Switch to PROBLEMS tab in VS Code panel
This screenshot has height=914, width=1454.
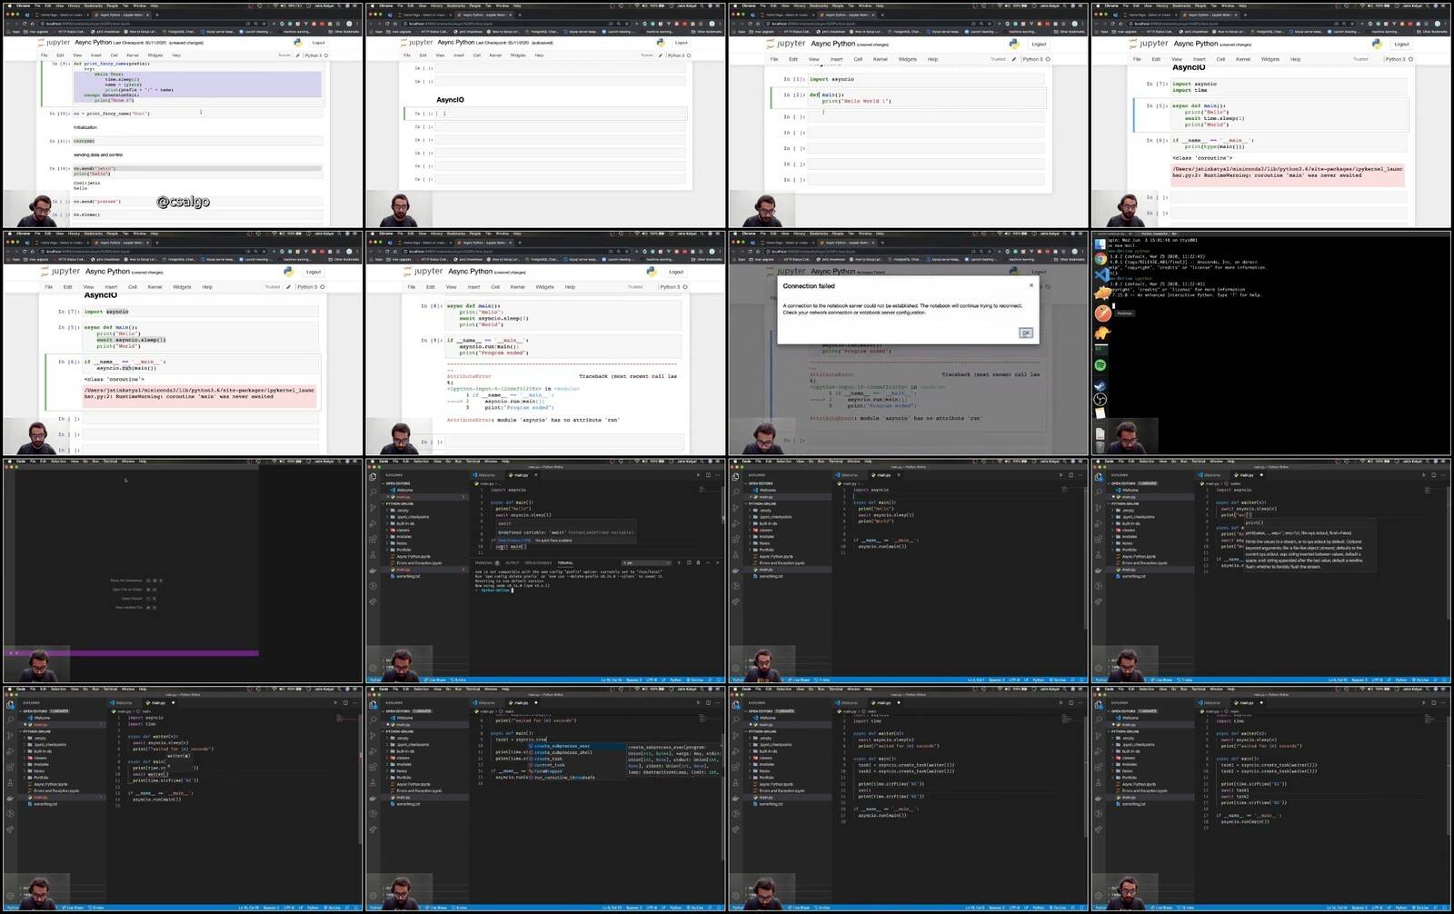pos(484,562)
